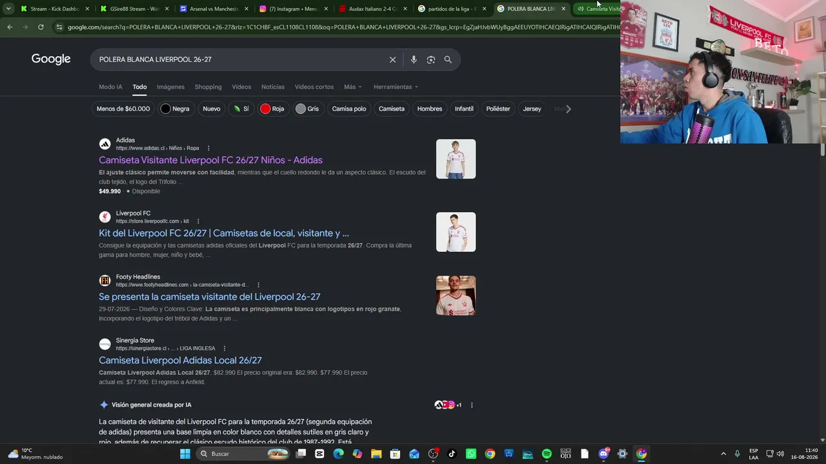Image resolution: width=826 pixels, height=464 pixels.
Task: Switch to the partidos de la liga tab
Action: 452,9
